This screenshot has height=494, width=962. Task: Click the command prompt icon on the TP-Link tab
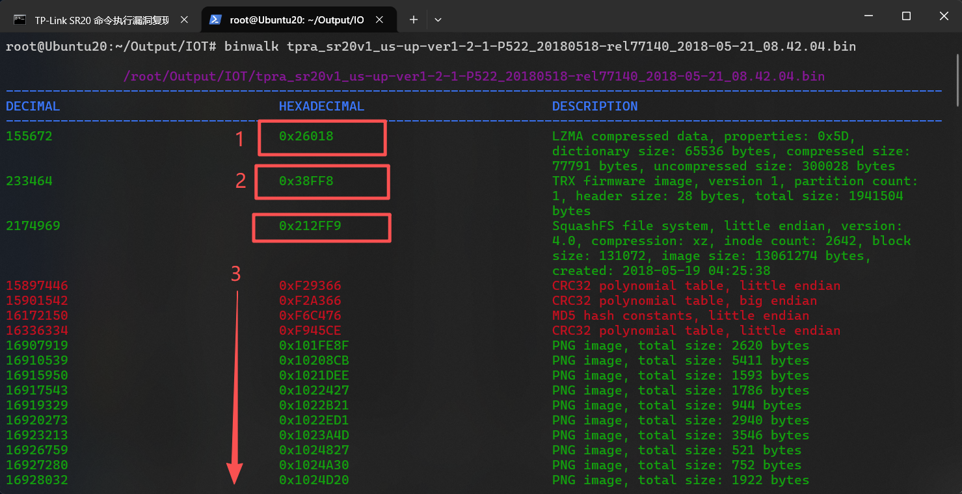pyautogui.click(x=20, y=19)
